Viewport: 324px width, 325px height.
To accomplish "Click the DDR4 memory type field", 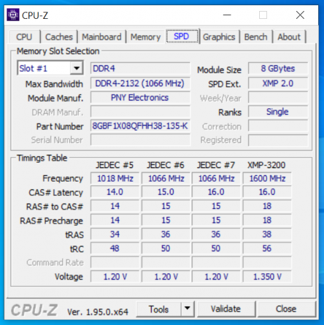I will 140,68.
